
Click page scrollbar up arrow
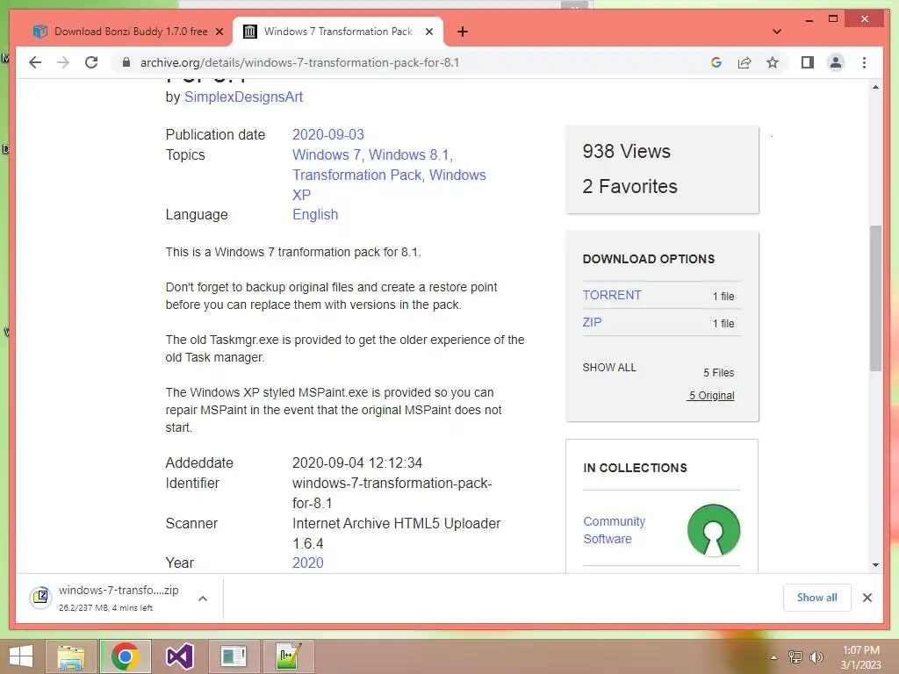pyautogui.click(x=875, y=87)
